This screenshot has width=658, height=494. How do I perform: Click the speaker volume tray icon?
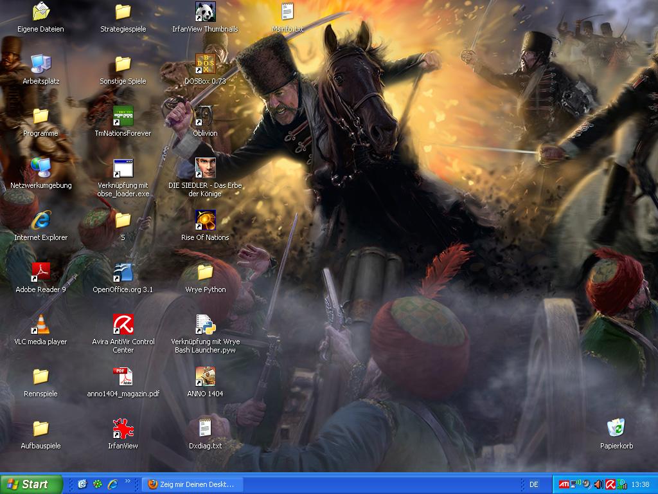point(598,484)
